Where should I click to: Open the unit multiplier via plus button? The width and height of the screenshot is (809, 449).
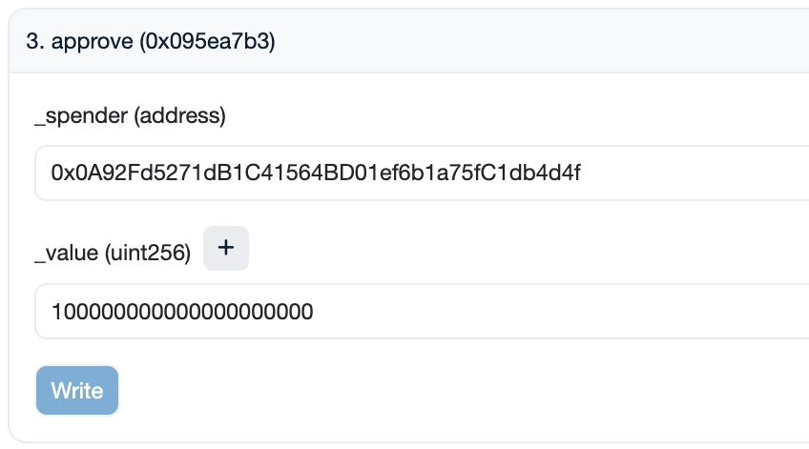point(226,248)
